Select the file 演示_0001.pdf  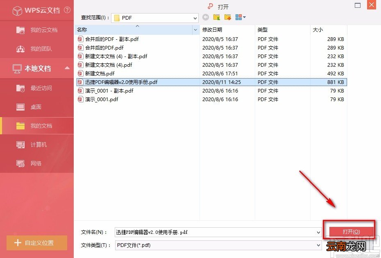tap(102, 99)
